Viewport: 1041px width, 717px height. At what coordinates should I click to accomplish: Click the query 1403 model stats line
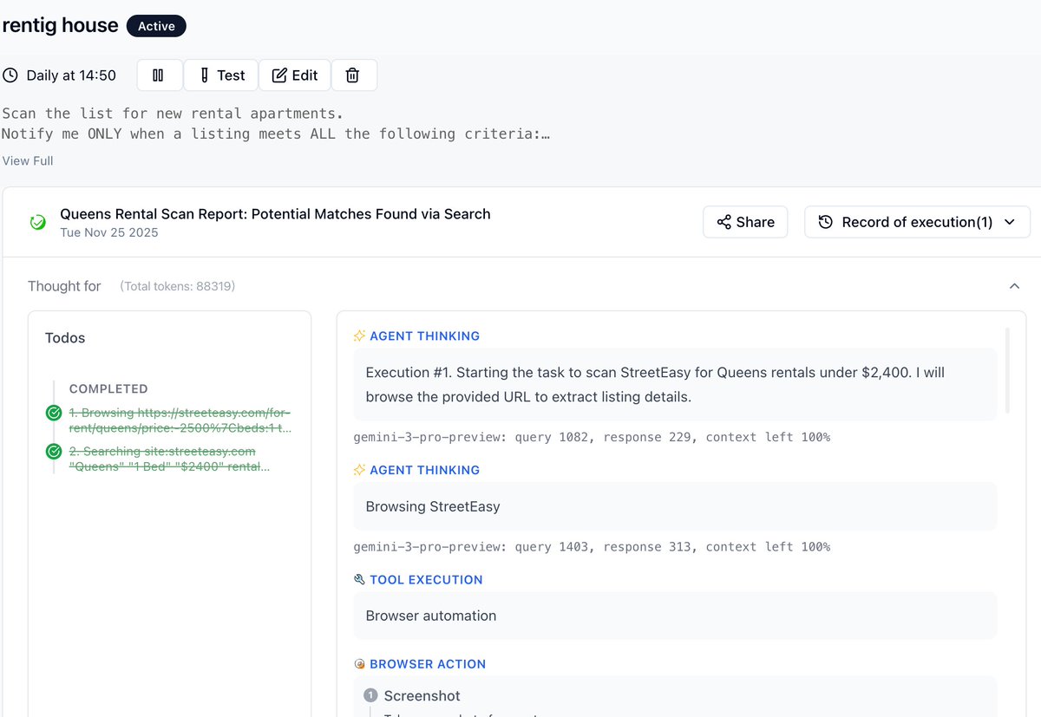pos(592,547)
